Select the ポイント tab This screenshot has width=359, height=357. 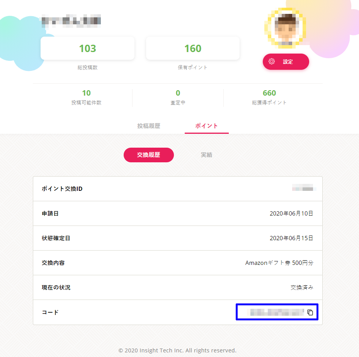click(206, 126)
